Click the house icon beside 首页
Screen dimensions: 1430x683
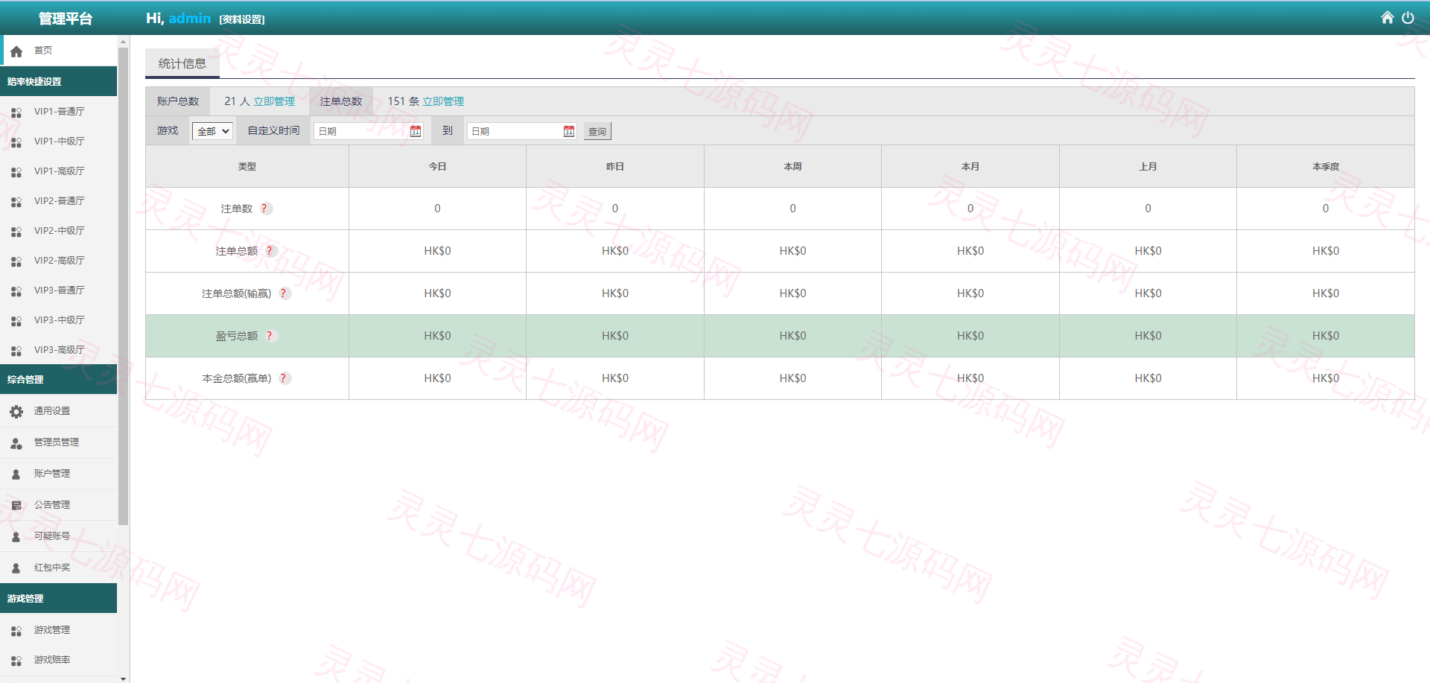coord(16,51)
